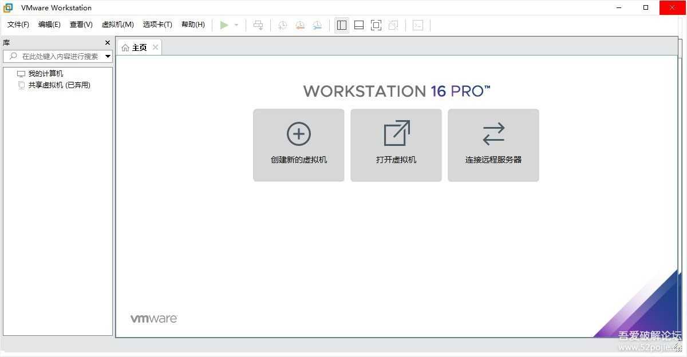Image resolution: width=687 pixels, height=357 pixels.
Task: Click the green power on play button
Action: click(224, 25)
